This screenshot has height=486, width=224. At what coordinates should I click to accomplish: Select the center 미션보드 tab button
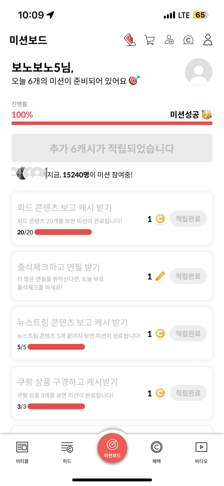pos(112,448)
